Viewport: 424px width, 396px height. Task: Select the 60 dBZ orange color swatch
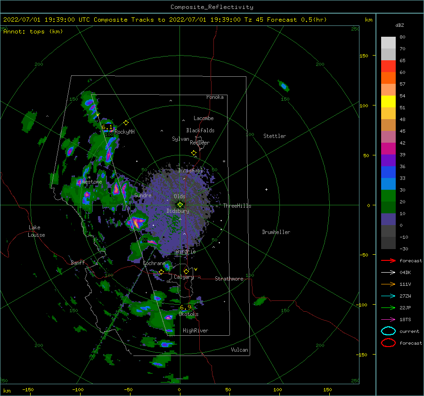tap(388, 78)
